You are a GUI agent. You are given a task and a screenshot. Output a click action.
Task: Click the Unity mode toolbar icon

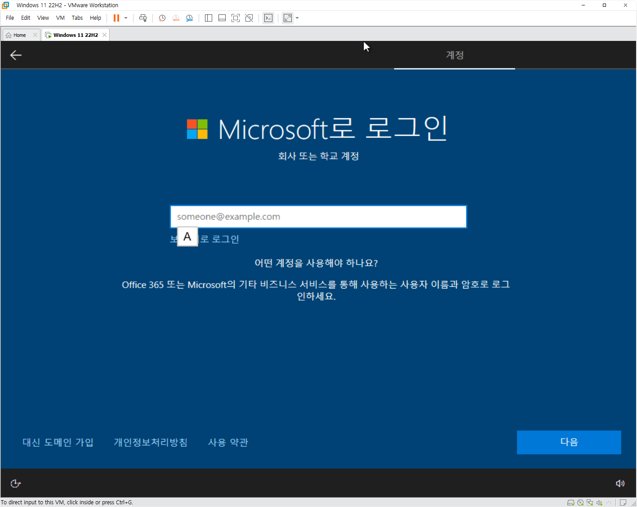(249, 18)
